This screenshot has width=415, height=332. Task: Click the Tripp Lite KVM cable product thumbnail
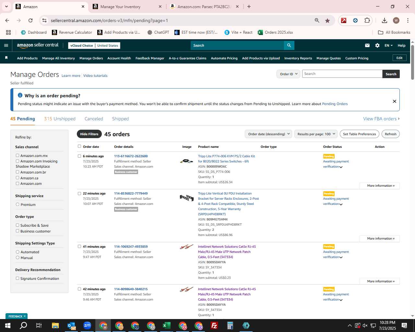coord(187,161)
